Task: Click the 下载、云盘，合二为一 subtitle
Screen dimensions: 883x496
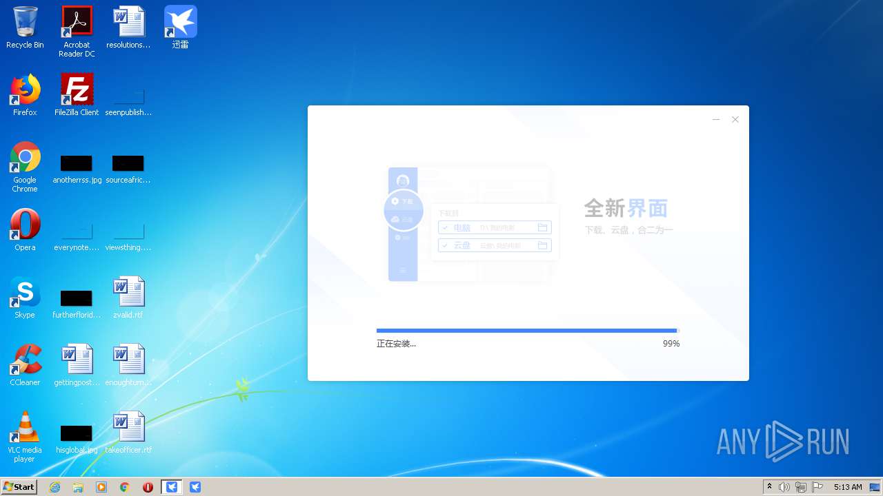Action: (x=628, y=230)
